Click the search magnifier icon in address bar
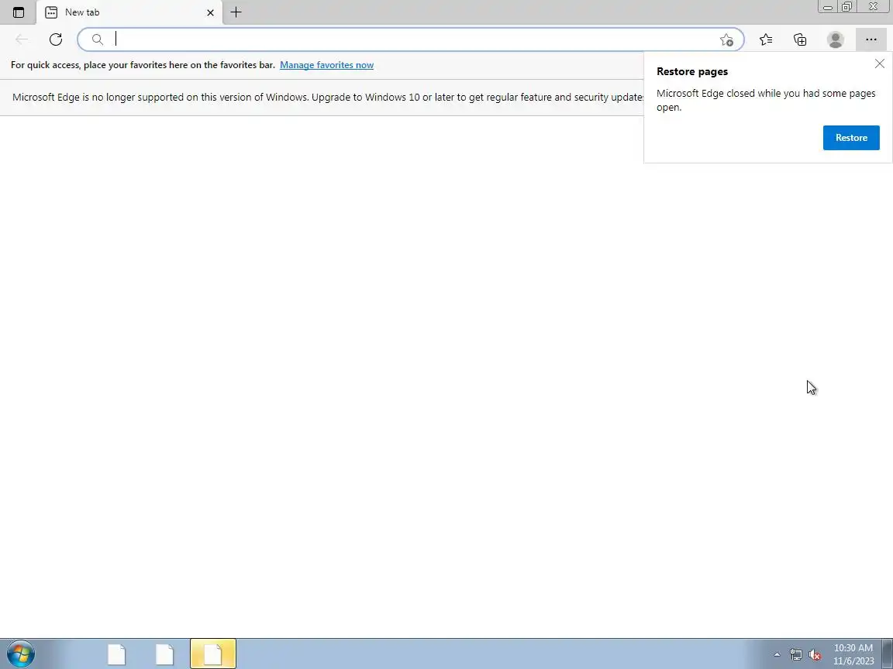This screenshot has height=669, width=893. point(98,39)
